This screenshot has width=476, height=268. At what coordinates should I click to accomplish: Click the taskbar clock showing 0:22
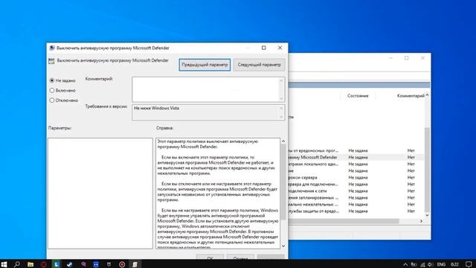point(454,264)
